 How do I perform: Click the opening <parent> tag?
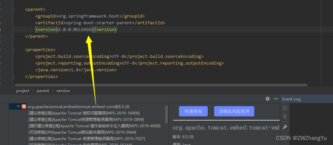tap(35, 10)
